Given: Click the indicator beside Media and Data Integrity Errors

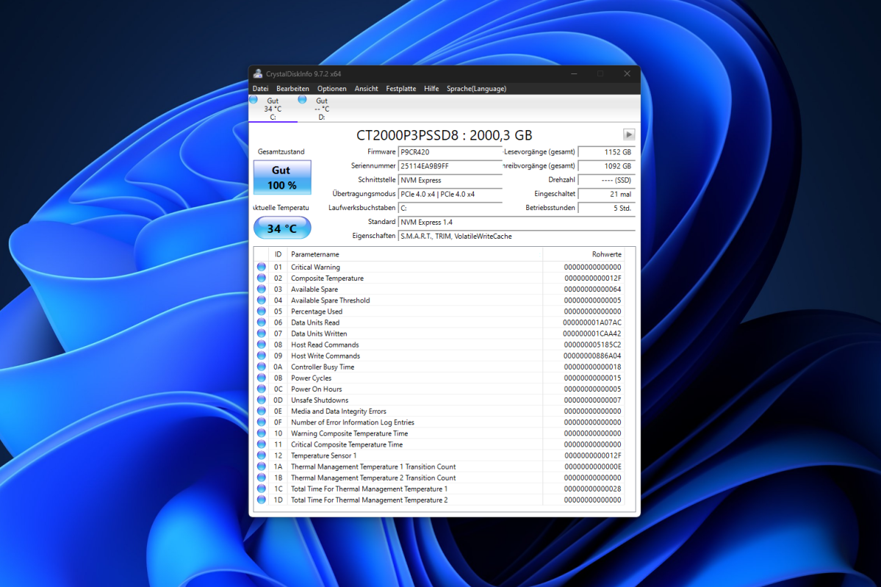Looking at the screenshot, I should [262, 411].
